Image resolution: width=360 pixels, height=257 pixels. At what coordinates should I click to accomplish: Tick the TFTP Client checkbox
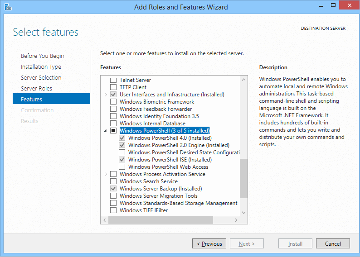pos(113,87)
